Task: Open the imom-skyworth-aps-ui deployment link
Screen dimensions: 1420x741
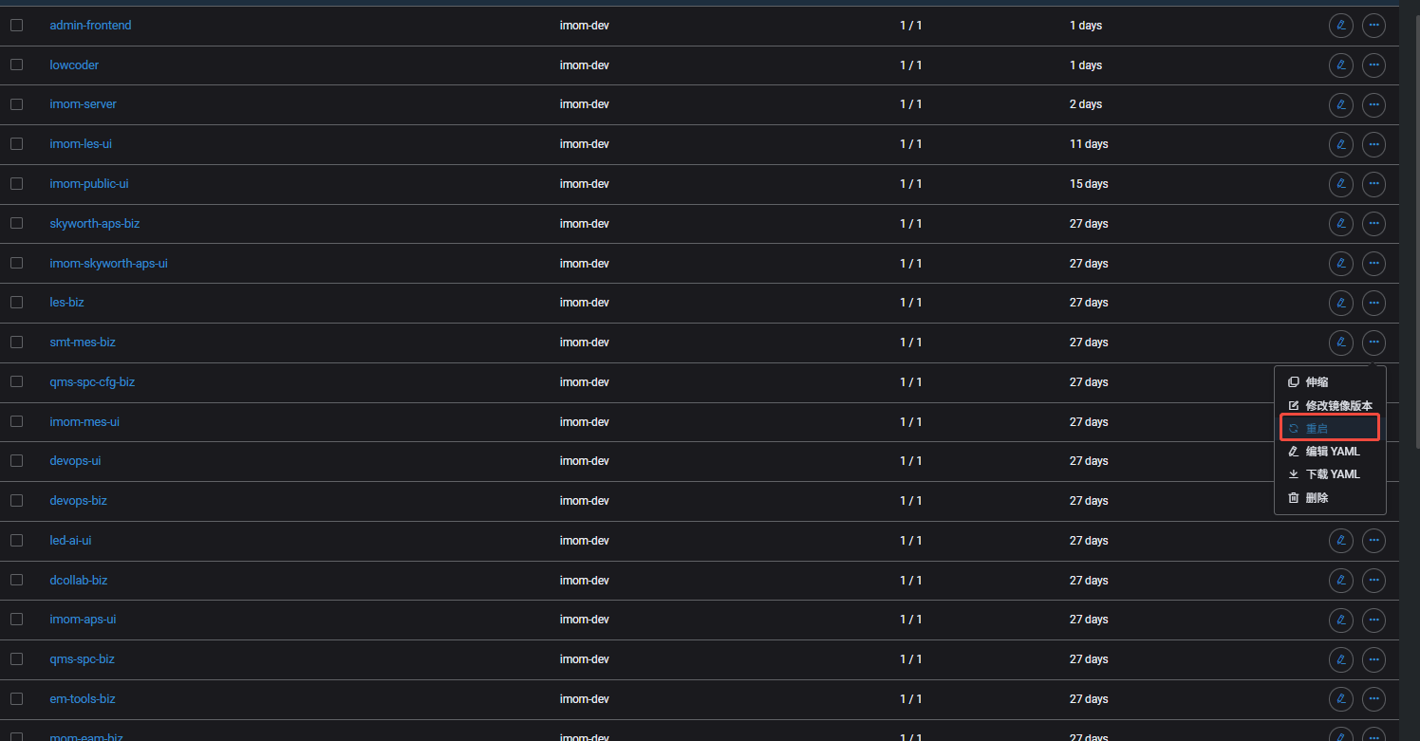Action: coord(108,264)
